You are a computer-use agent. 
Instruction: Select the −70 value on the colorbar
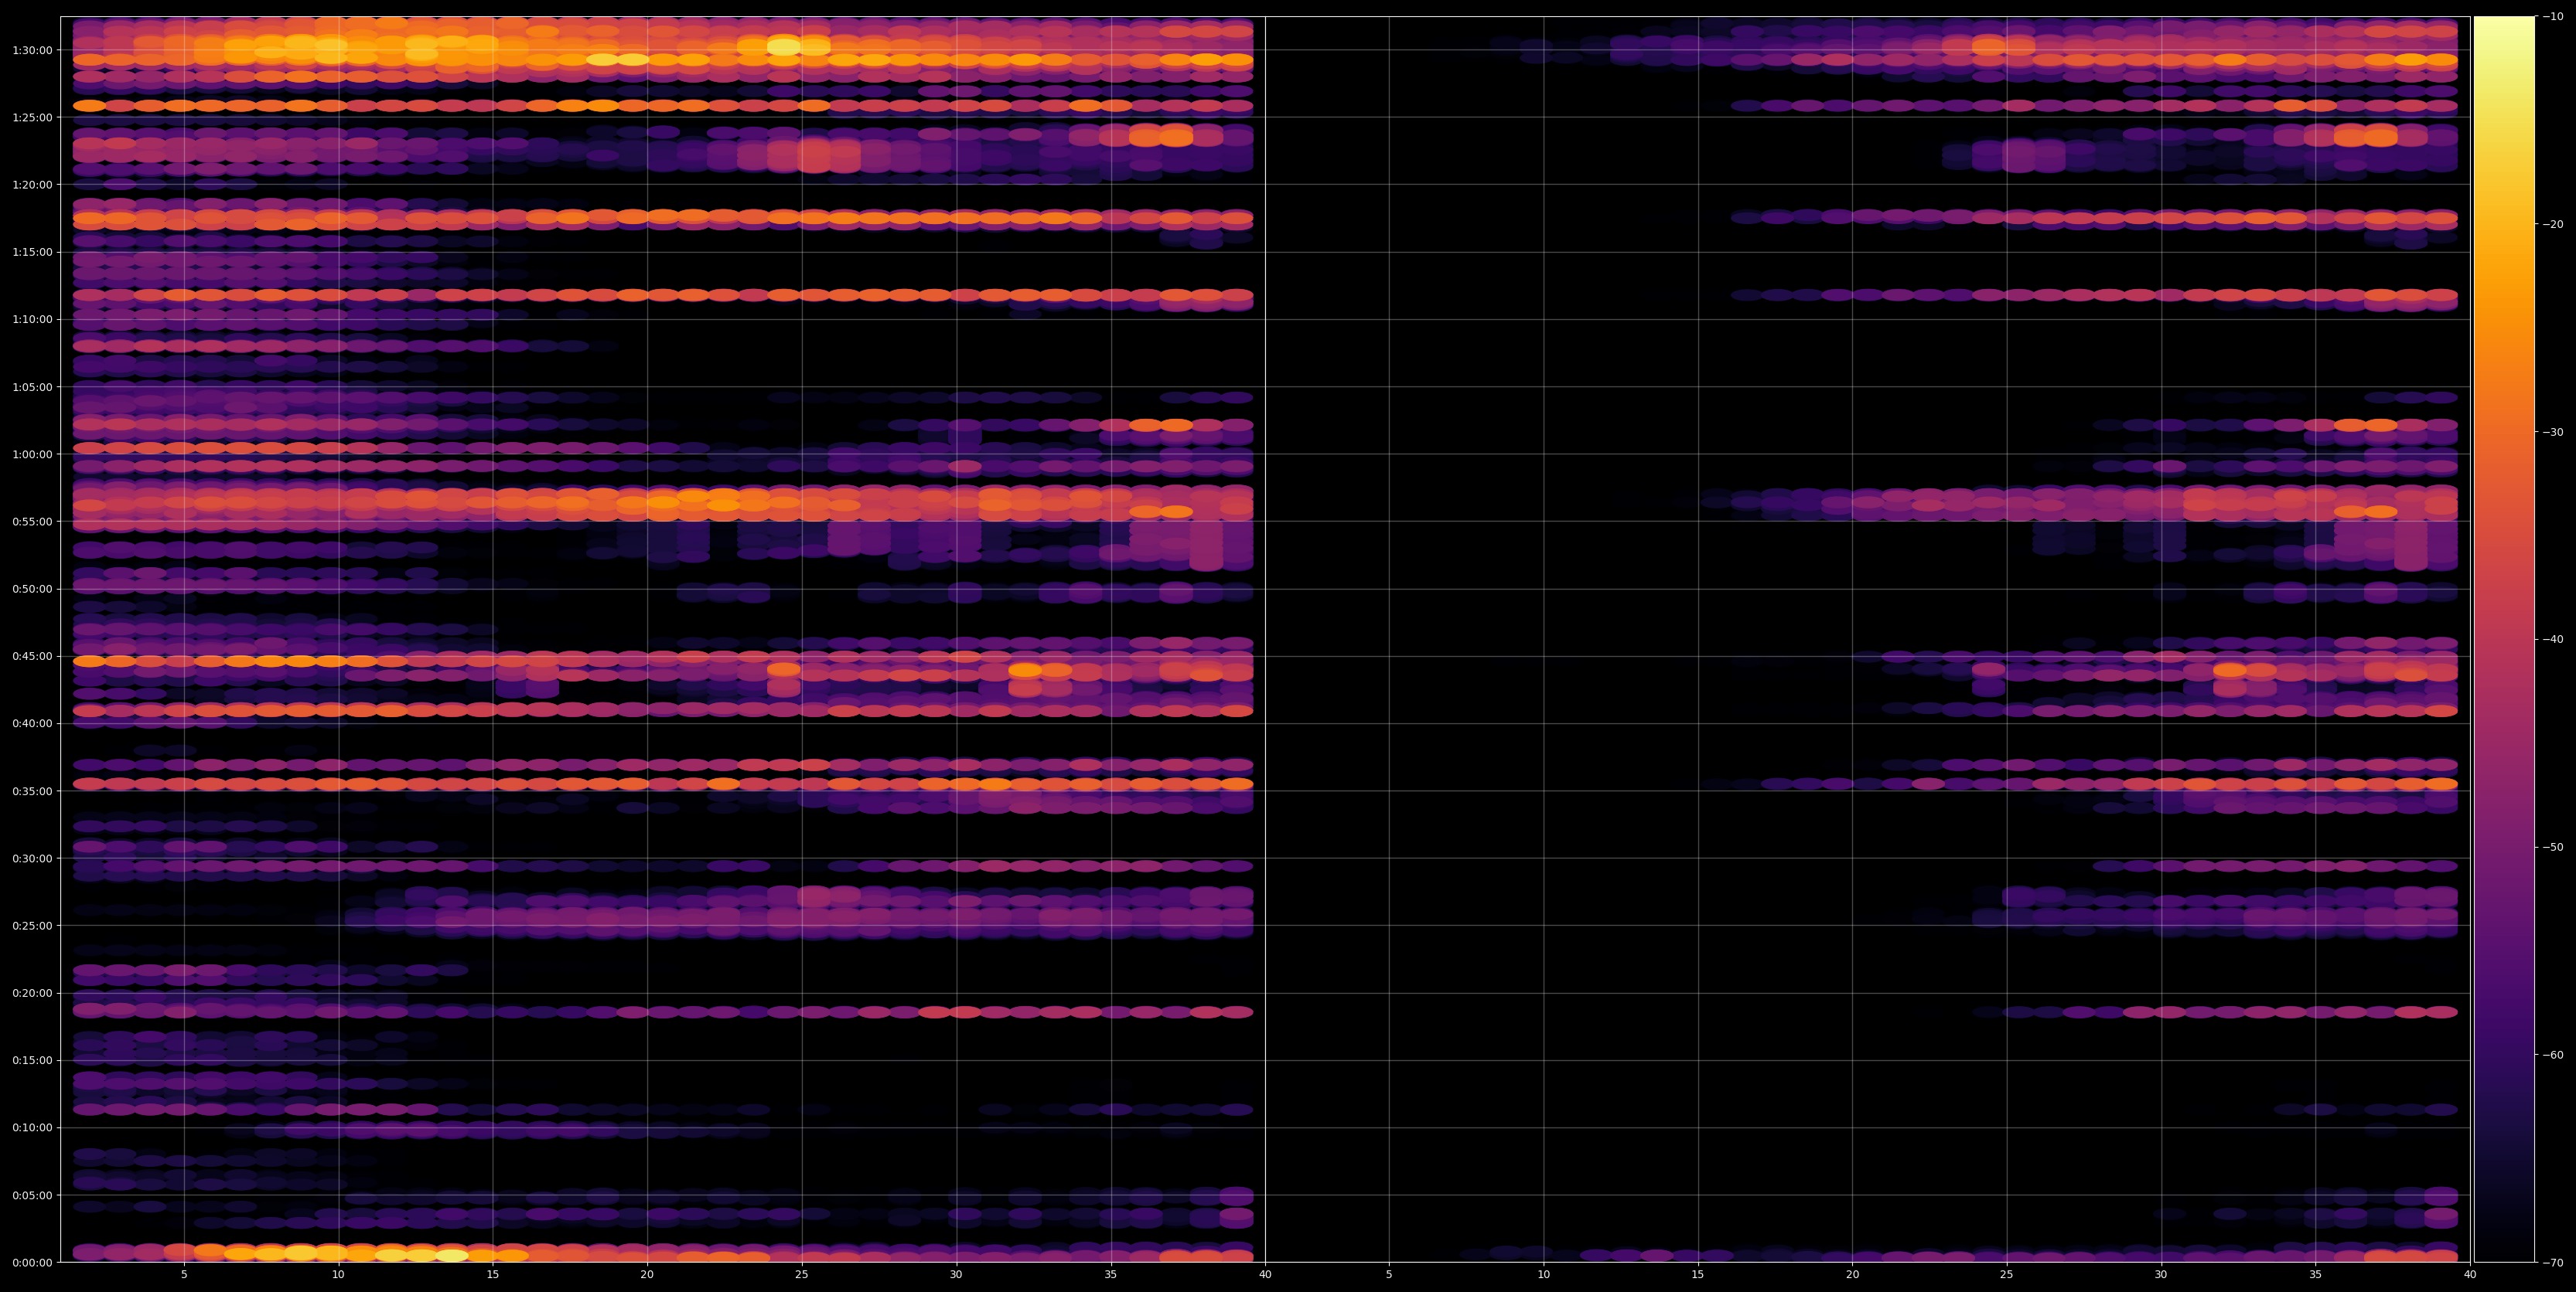click(x=2553, y=1262)
